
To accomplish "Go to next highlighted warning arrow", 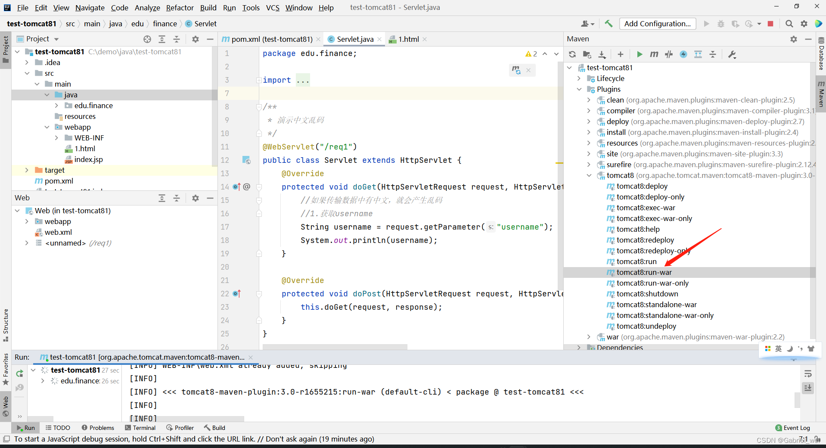I will [x=556, y=54].
